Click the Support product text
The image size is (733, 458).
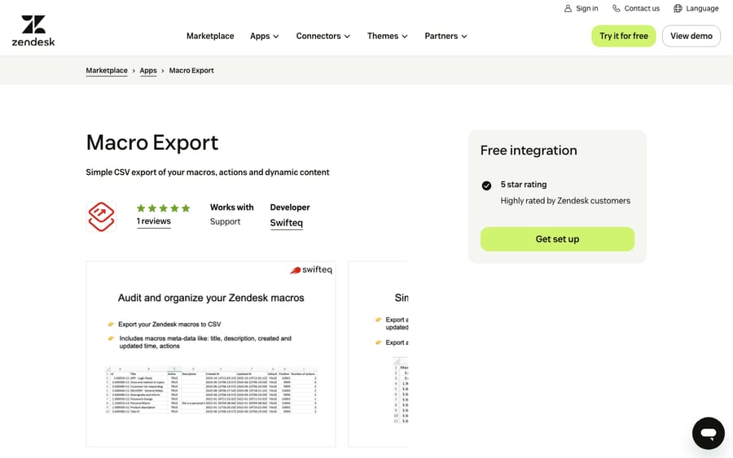pyautogui.click(x=225, y=222)
